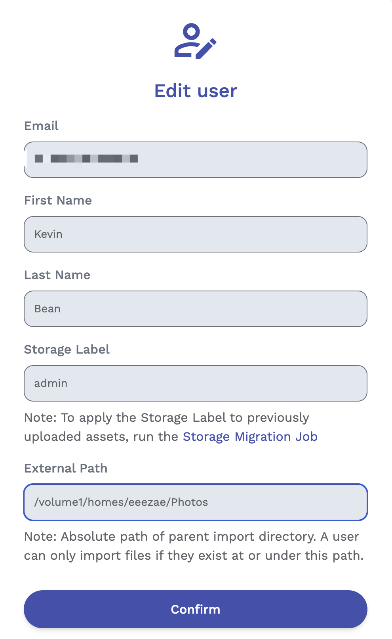Click the user edit pencil icon
Viewport: 392px width, 639px height.
pyautogui.click(x=207, y=48)
